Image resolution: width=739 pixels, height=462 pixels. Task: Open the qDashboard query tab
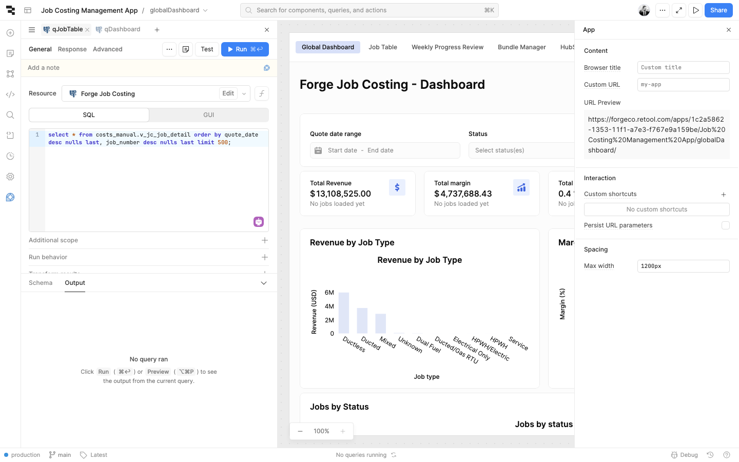click(x=119, y=30)
